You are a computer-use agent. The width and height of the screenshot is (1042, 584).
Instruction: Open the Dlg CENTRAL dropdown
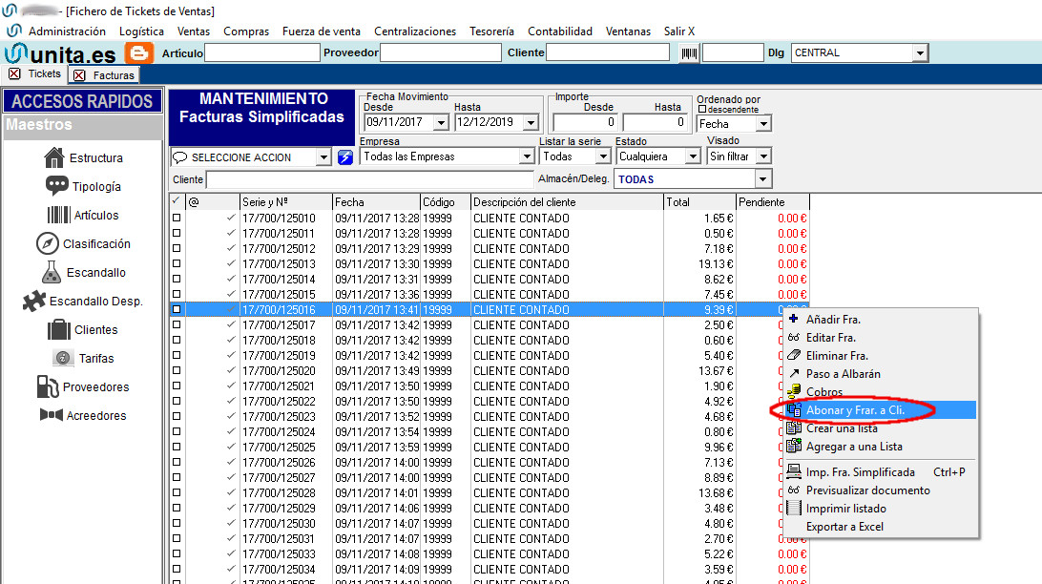(920, 53)
